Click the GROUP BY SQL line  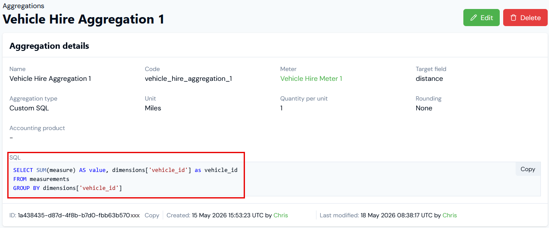point(68,188)
